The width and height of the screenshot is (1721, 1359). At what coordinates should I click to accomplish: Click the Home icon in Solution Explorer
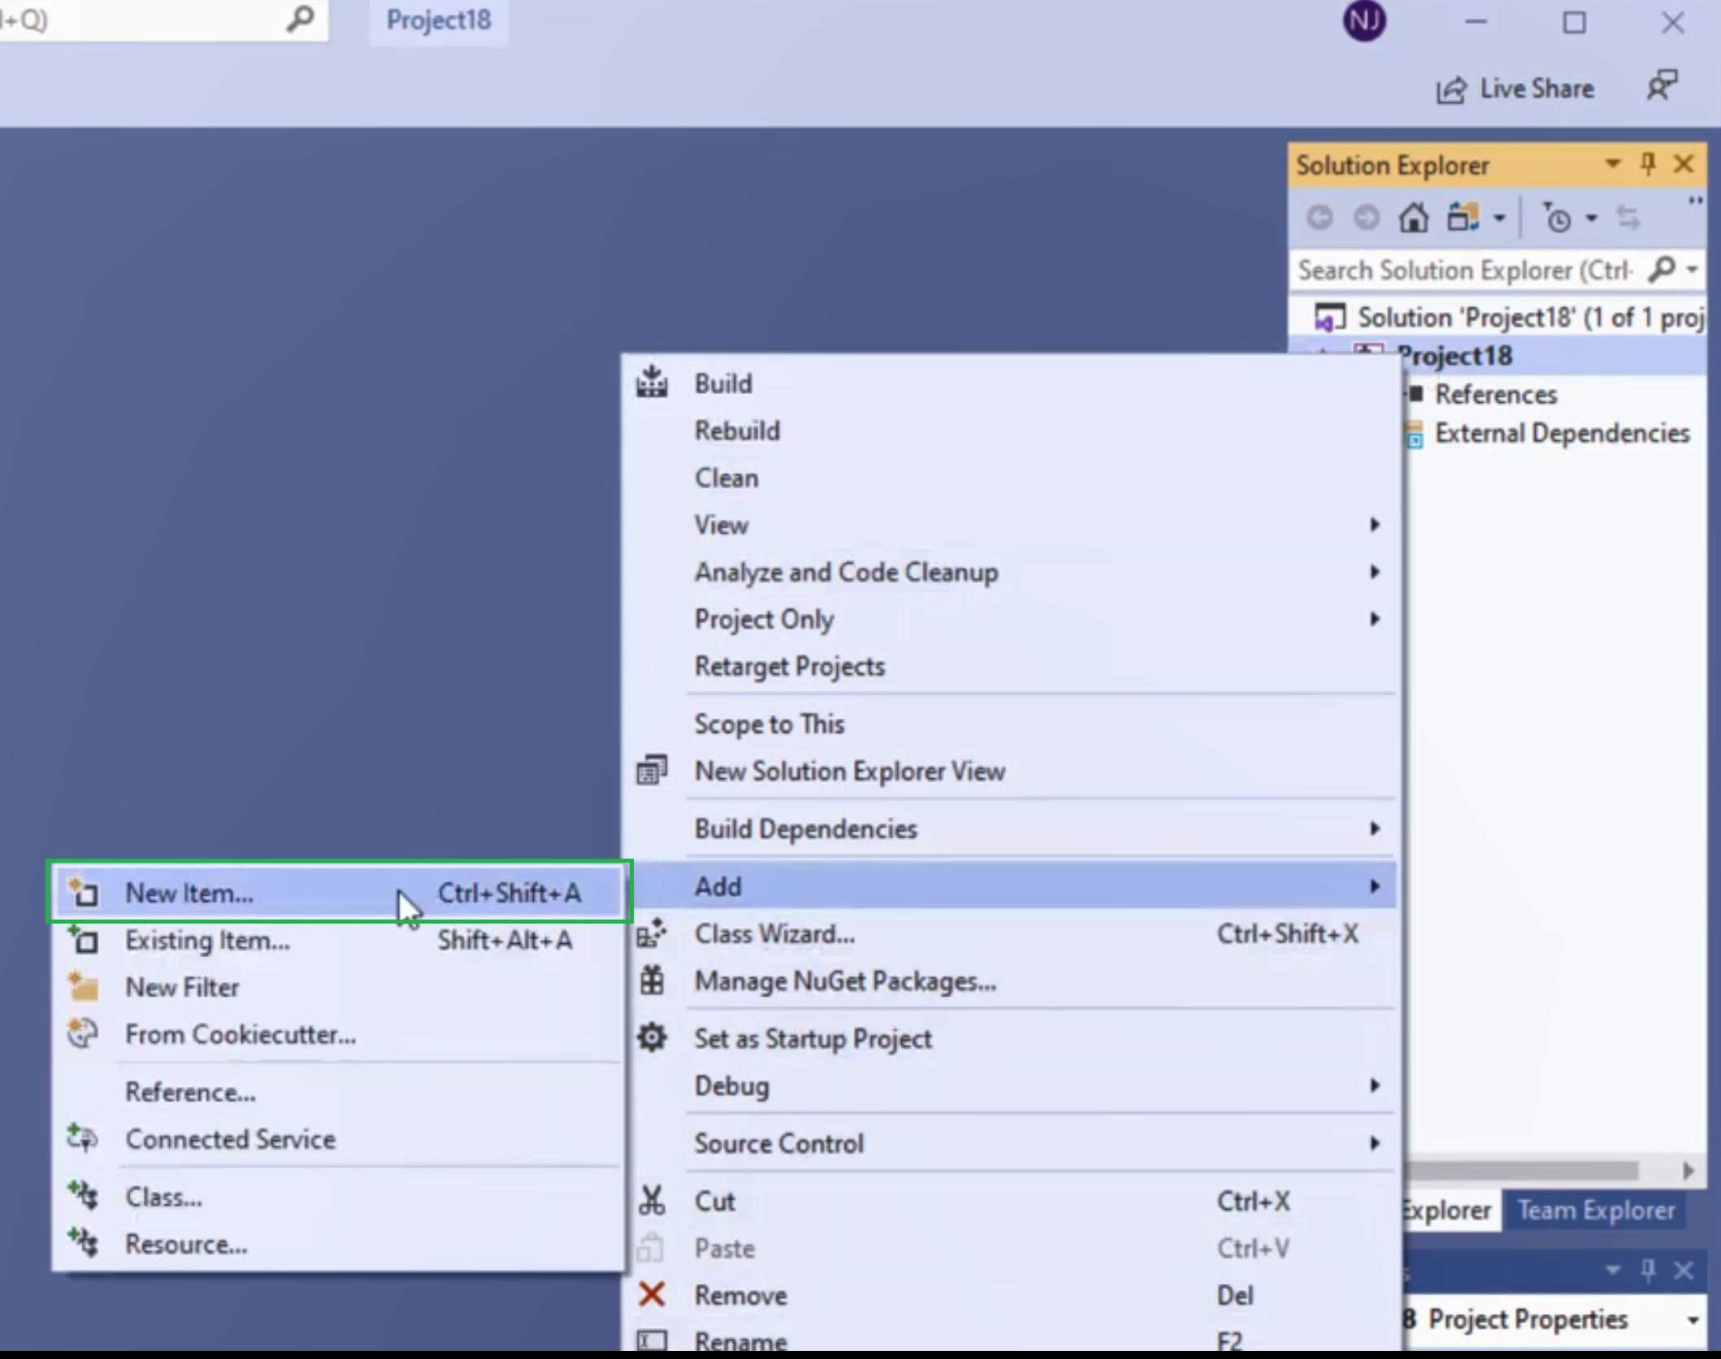[1414, 218]
